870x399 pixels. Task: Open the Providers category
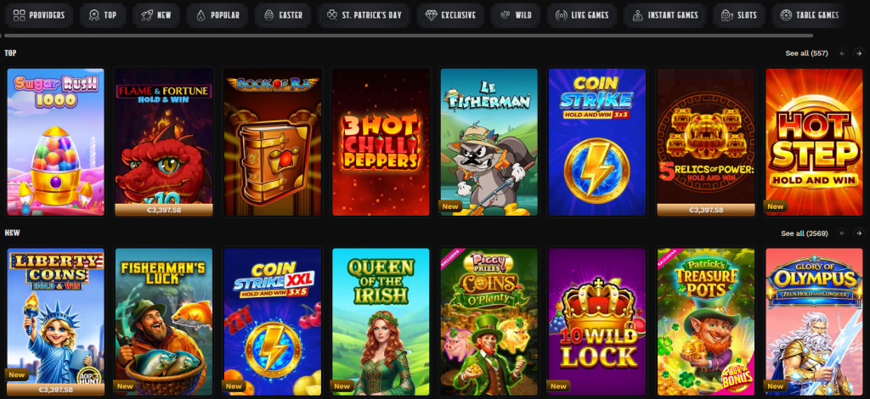38,15
